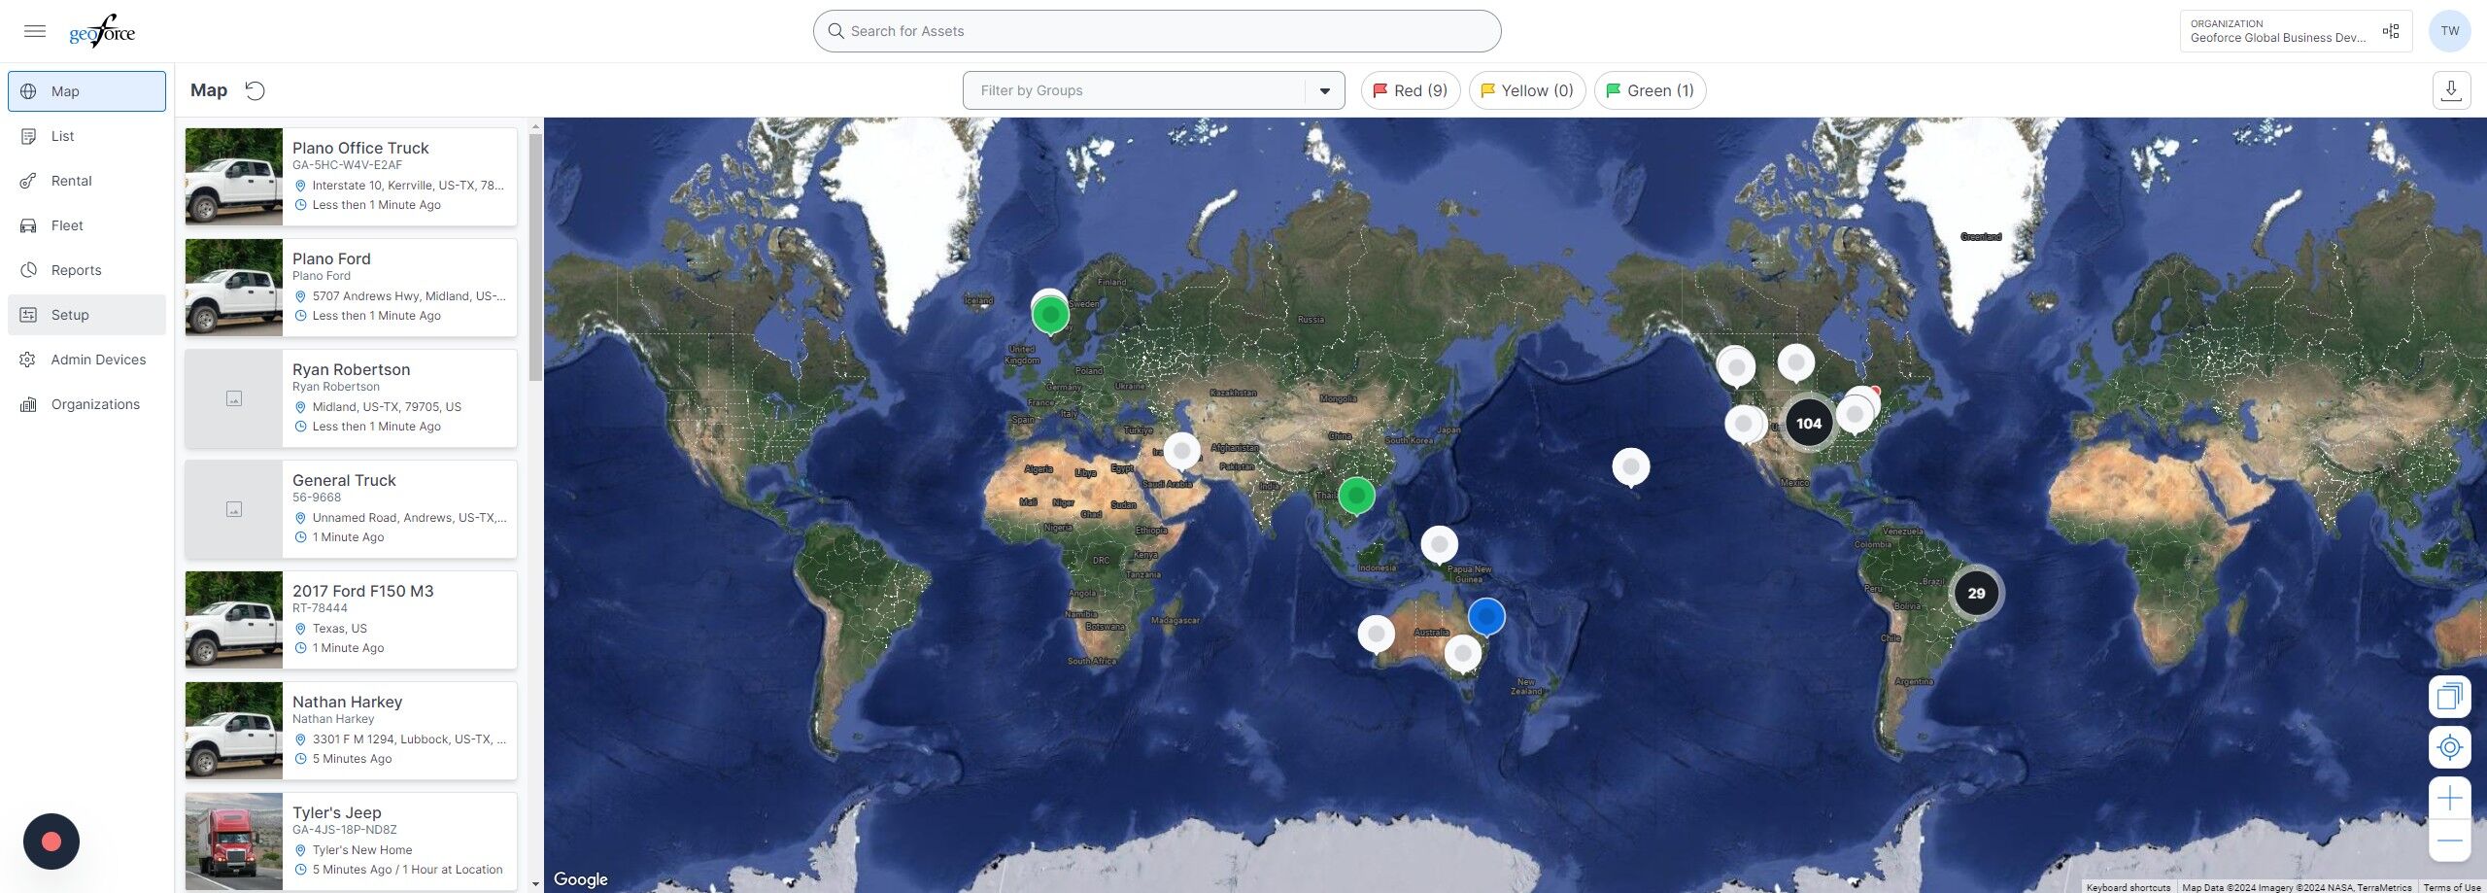Viewport: 2487px width, 893px height.
Task: Open Rental in the sidebar
Action: point(86,181)
